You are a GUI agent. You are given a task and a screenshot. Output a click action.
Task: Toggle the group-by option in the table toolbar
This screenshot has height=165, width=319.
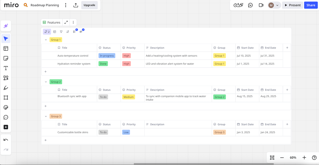[74, 32]
